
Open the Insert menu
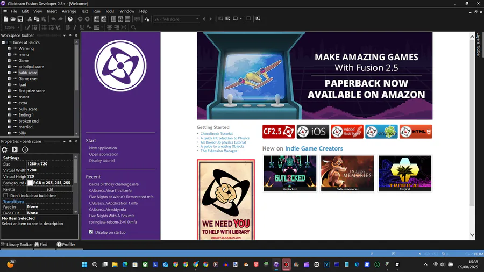pyautogui.click(x=52, y=11)
